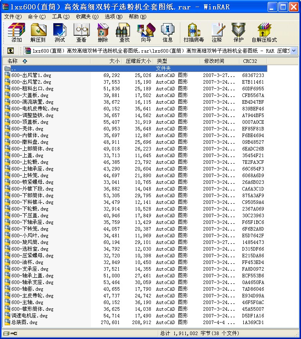Image resolution: width=301 pixels, height=339 pixels.
Task: Click the Delete (删除) toolbar icon
Action: tap(103, 33)
